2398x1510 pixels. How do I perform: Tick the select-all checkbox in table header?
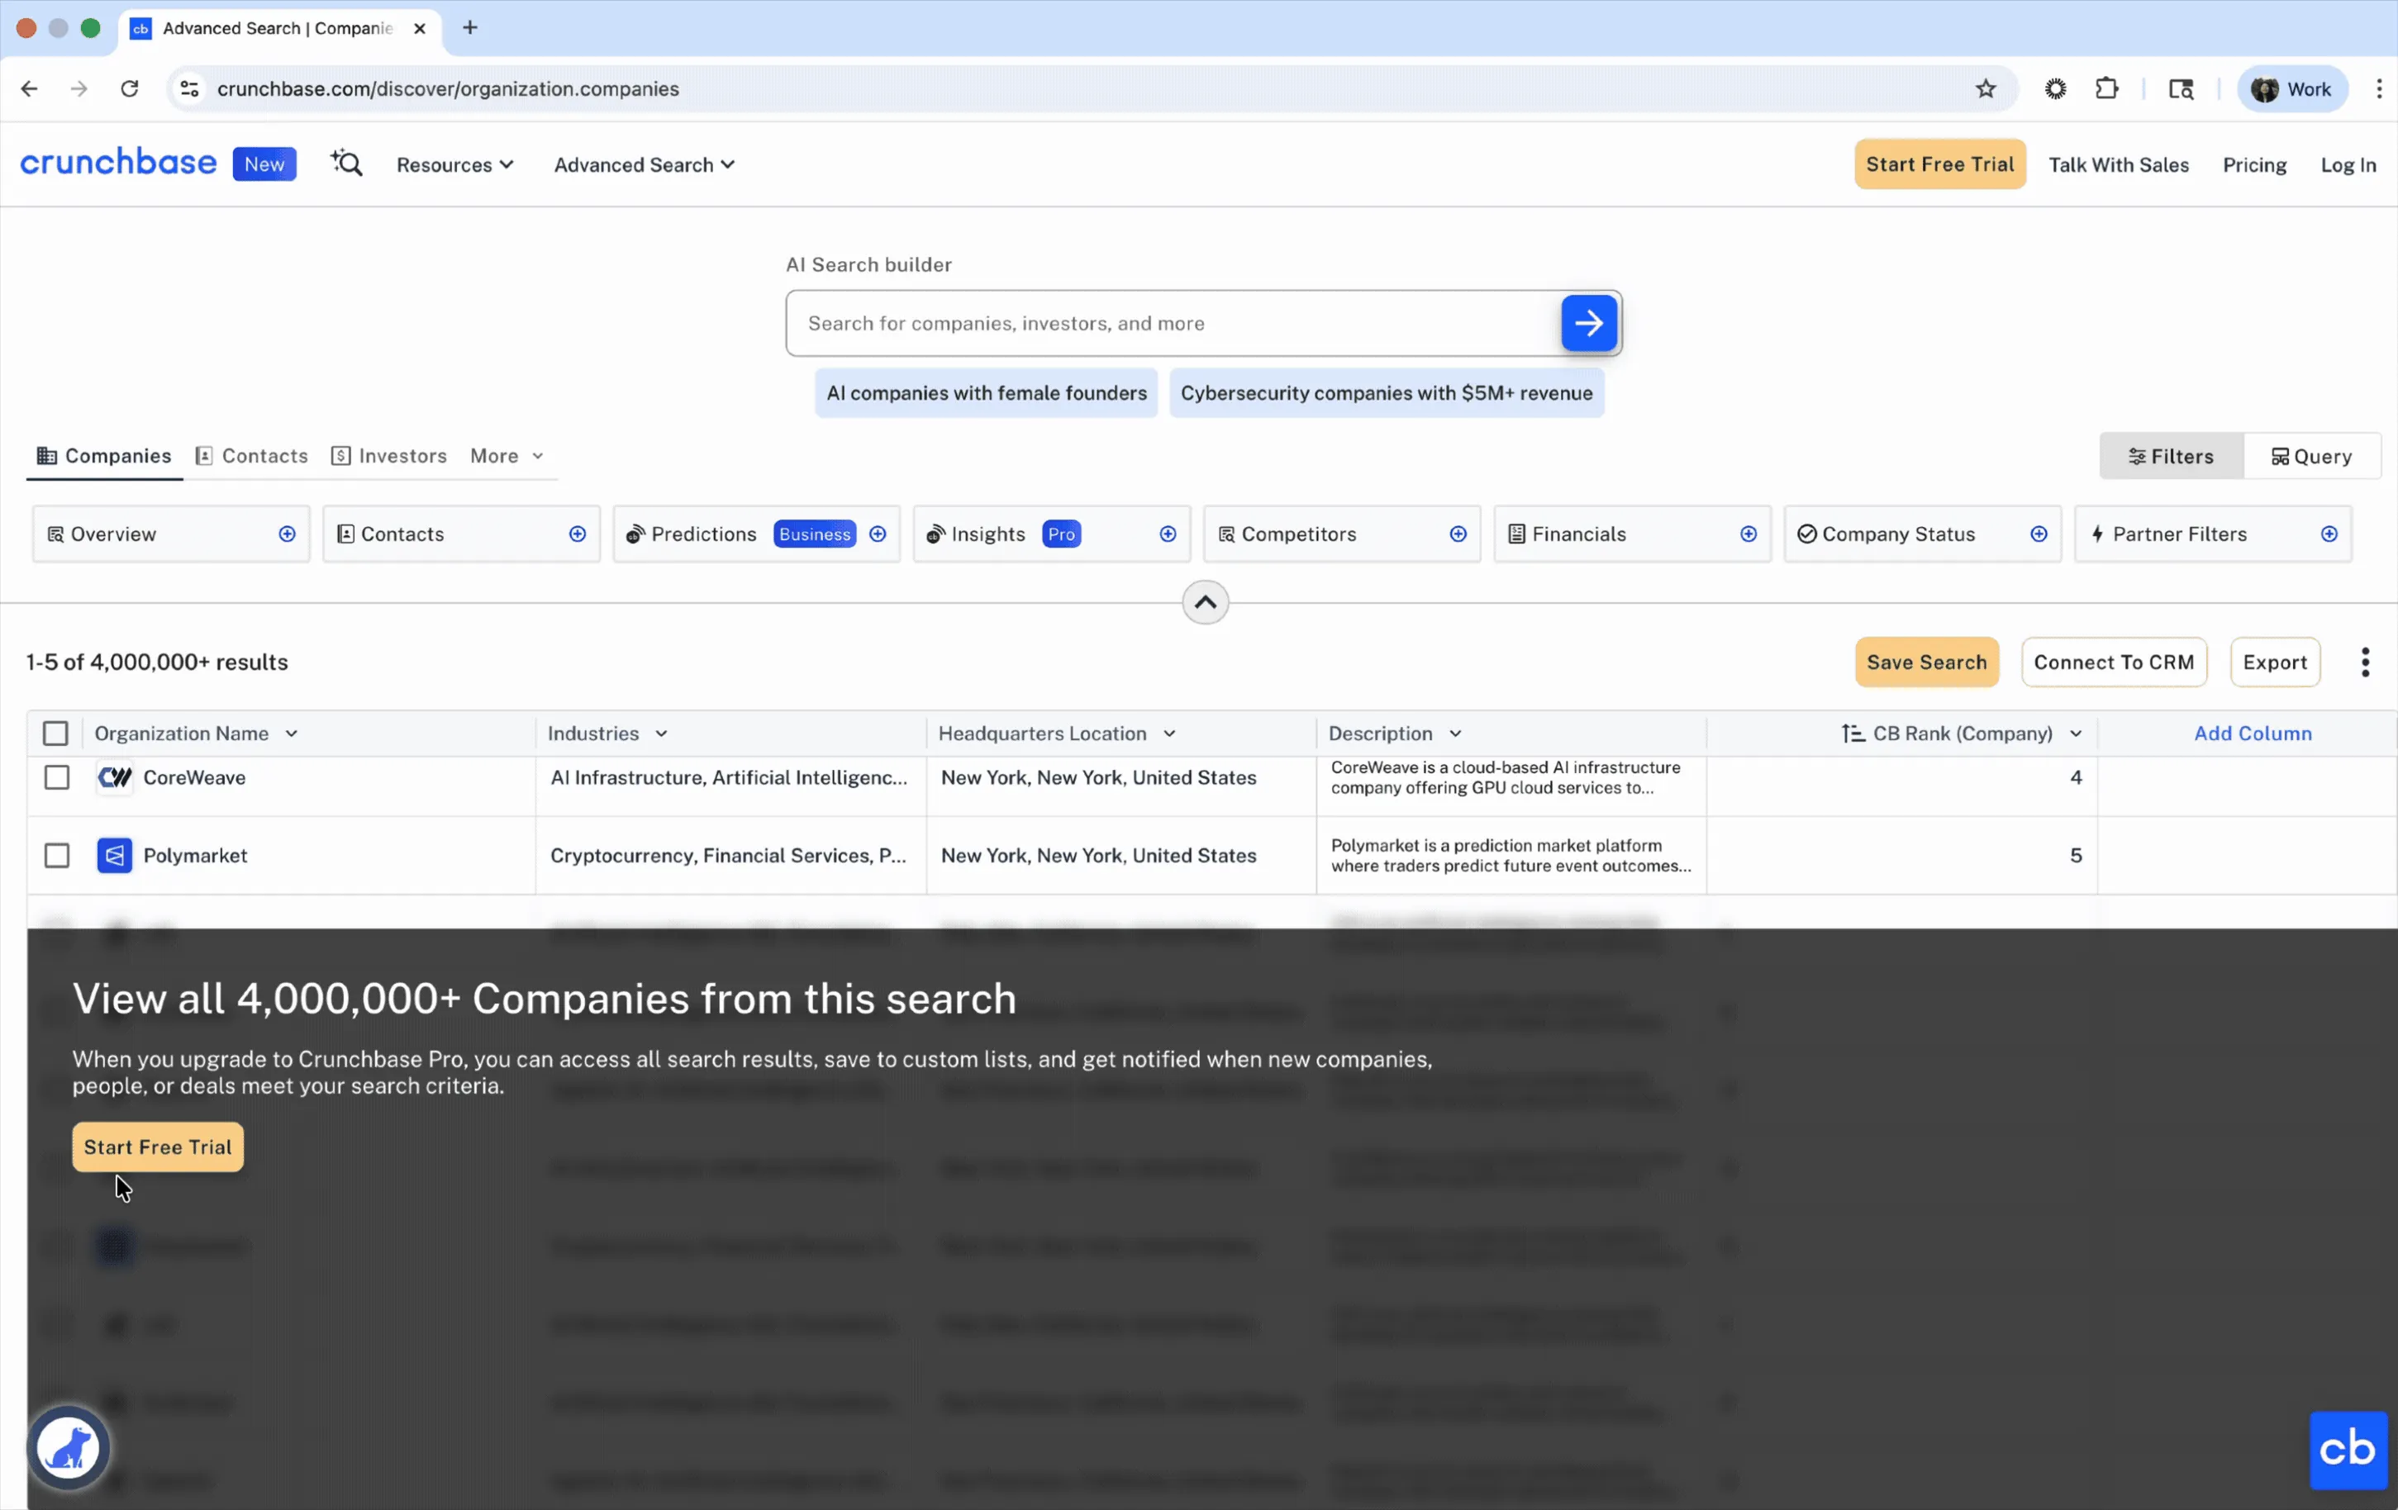coord(55,734)
